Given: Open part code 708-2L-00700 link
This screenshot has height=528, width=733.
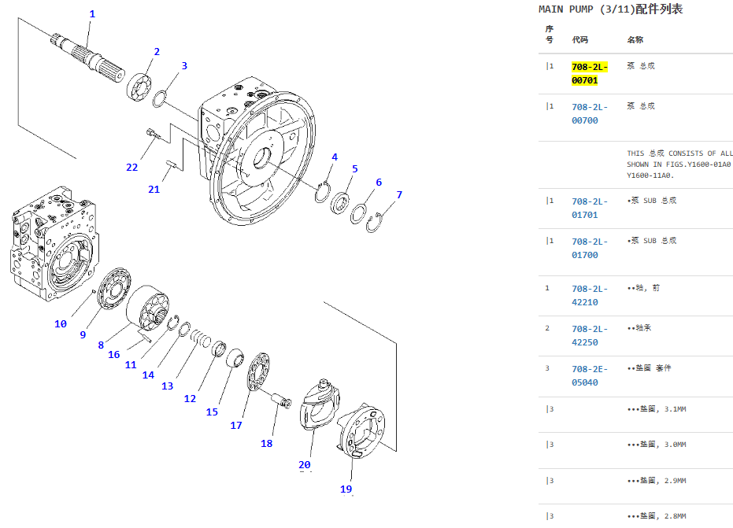Looking at the screenshot, I should click(590, 113).
